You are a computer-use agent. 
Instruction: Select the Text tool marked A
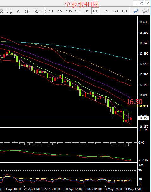click(x=18, y=11)
